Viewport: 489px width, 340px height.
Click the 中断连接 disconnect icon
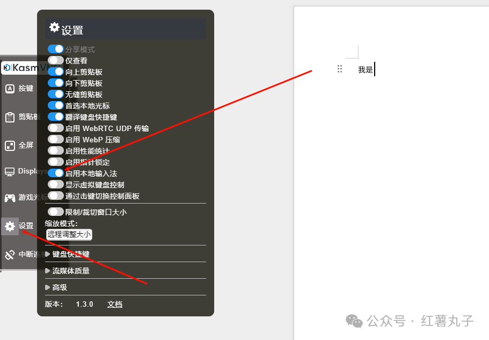pyautogui.click(x=10, y=255)
